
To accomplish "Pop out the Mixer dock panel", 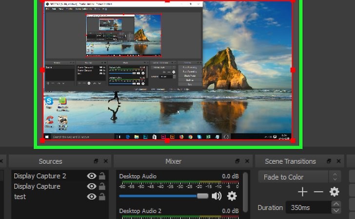I will [237, 161].
